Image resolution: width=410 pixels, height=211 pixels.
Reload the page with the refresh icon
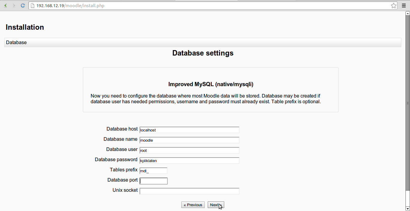coord(23,5)
